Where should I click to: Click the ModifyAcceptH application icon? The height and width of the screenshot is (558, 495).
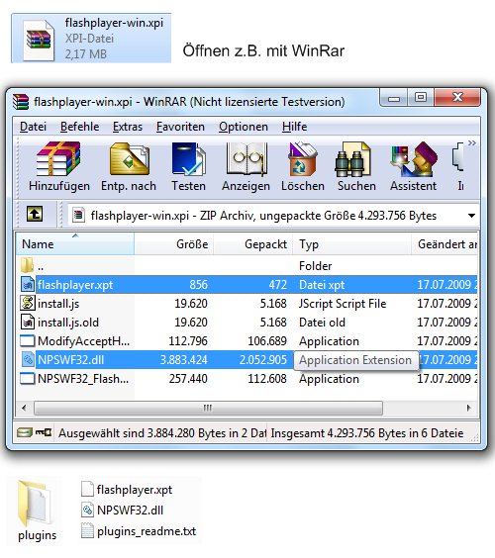[x=28, y=341]
